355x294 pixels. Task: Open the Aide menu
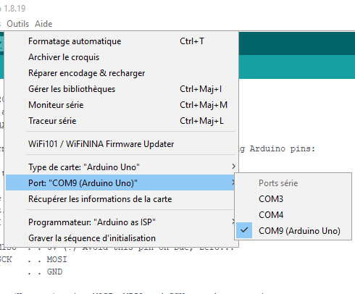43,24
